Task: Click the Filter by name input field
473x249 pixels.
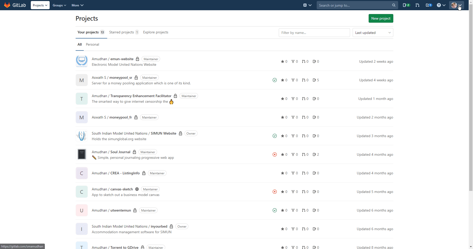Action: (x=314, y=32)
